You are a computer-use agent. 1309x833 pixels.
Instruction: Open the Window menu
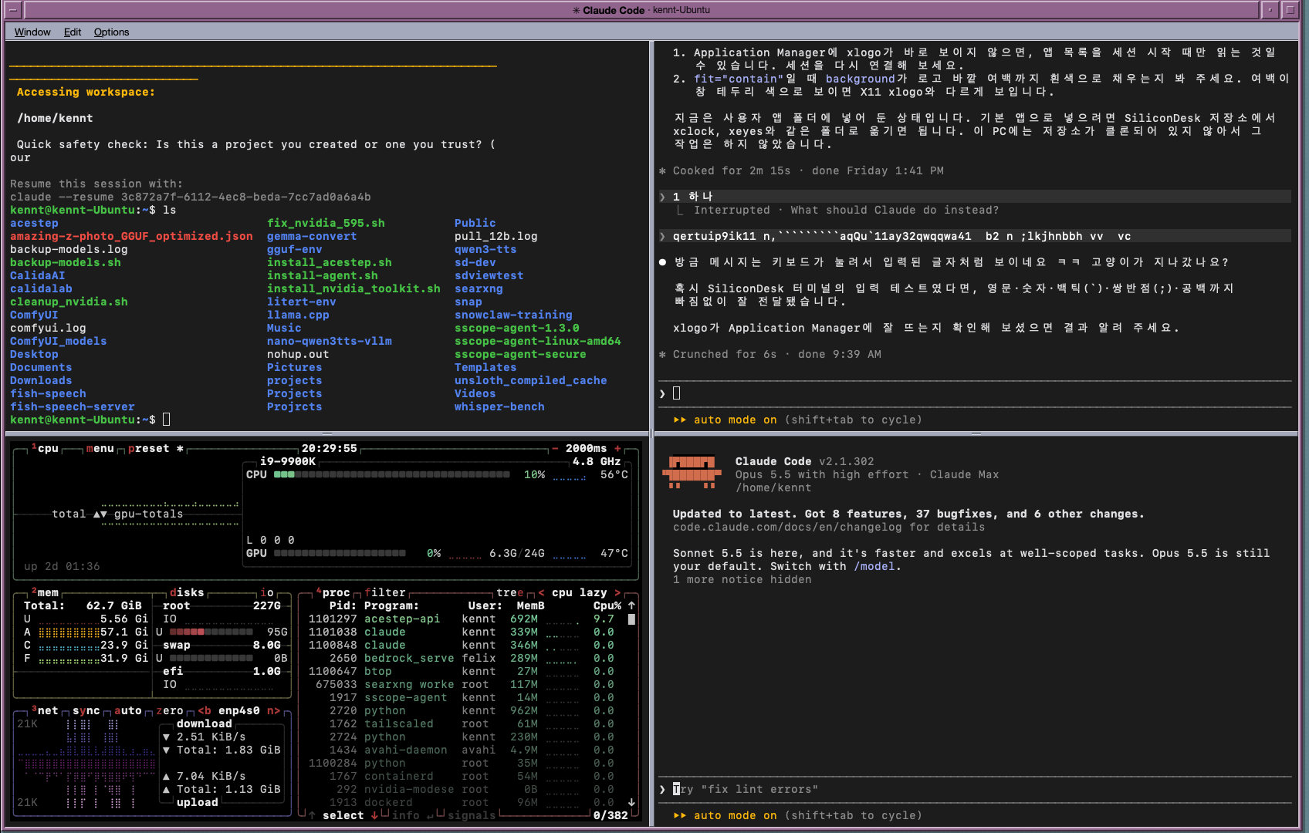click(32, 32)
